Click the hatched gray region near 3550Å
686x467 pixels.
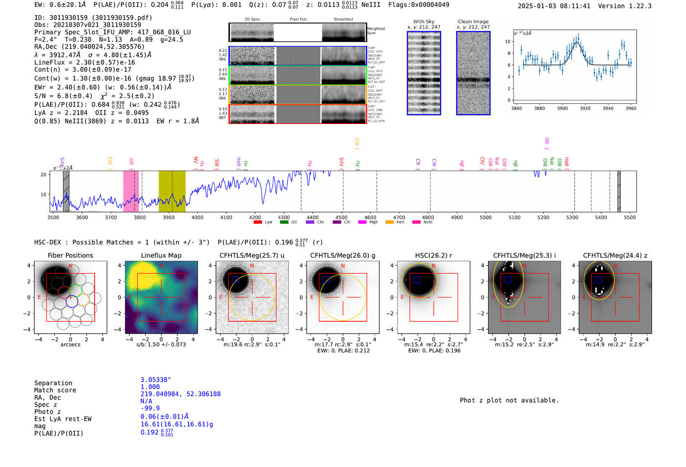[66, 191]
